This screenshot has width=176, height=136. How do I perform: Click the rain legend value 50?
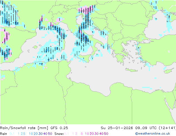click(50, 134)
